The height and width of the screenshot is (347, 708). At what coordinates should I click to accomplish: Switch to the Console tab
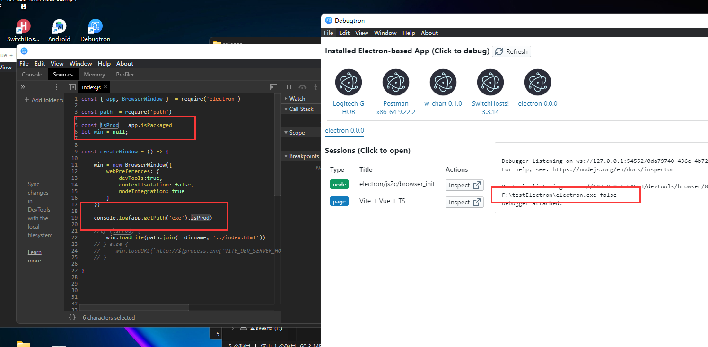[32, 74]
